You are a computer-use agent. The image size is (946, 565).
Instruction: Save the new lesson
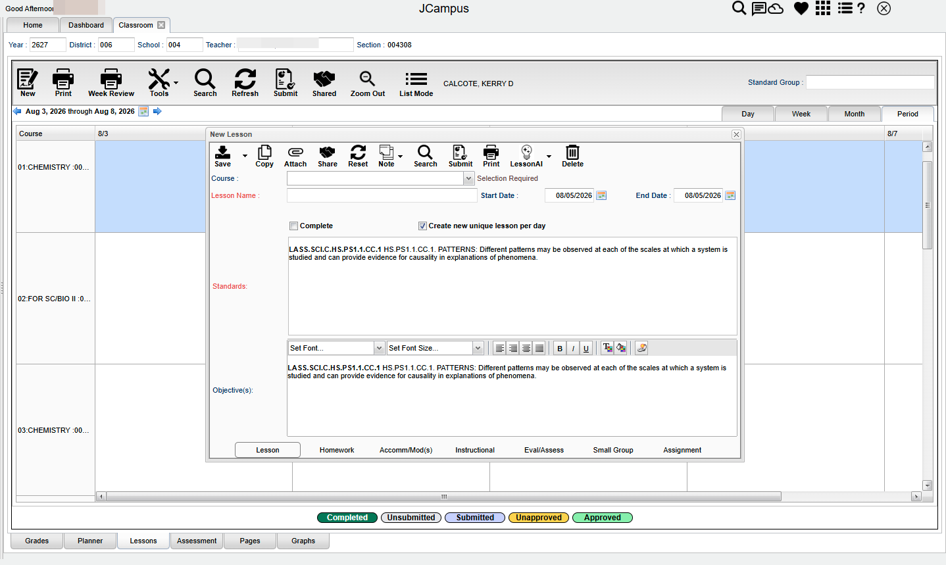tap(223, 157)
